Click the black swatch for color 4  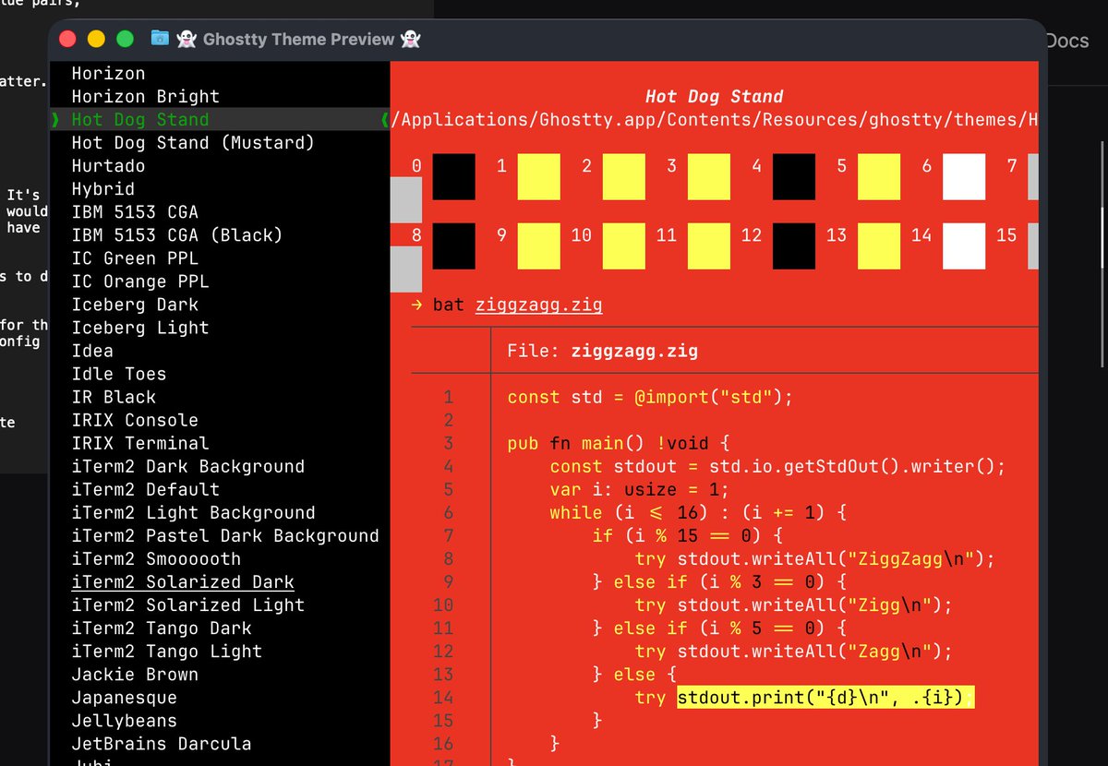click(794, 177)
